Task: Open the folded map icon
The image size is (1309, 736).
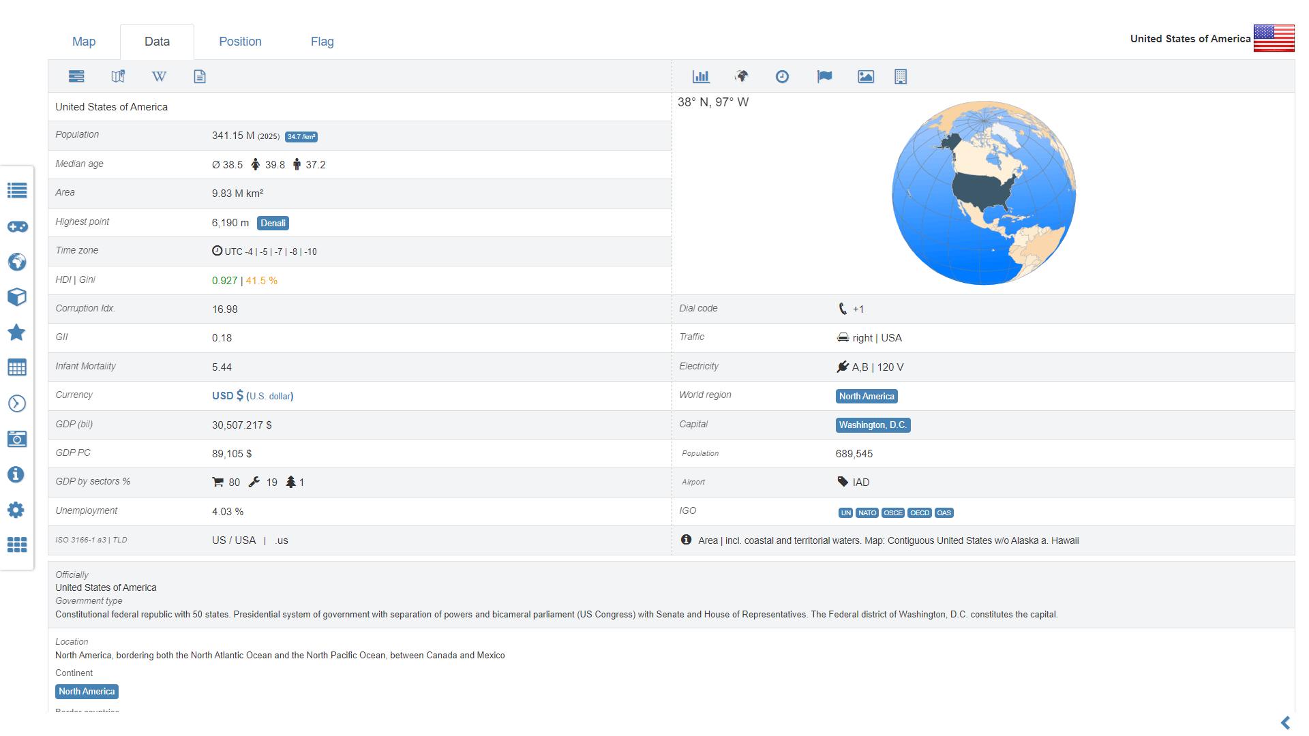Action: (118, 76)
